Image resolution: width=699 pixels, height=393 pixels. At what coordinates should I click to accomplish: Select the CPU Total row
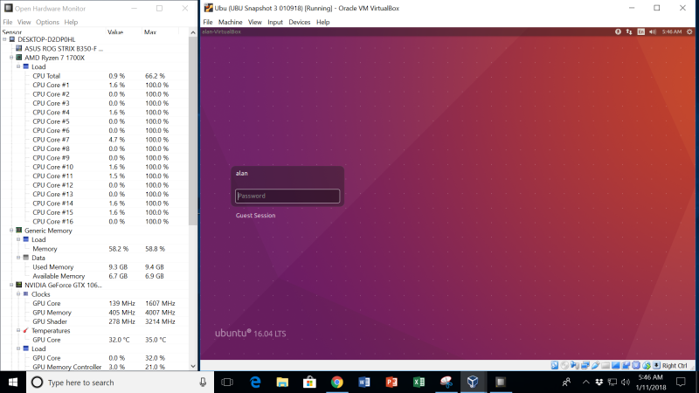94,76
